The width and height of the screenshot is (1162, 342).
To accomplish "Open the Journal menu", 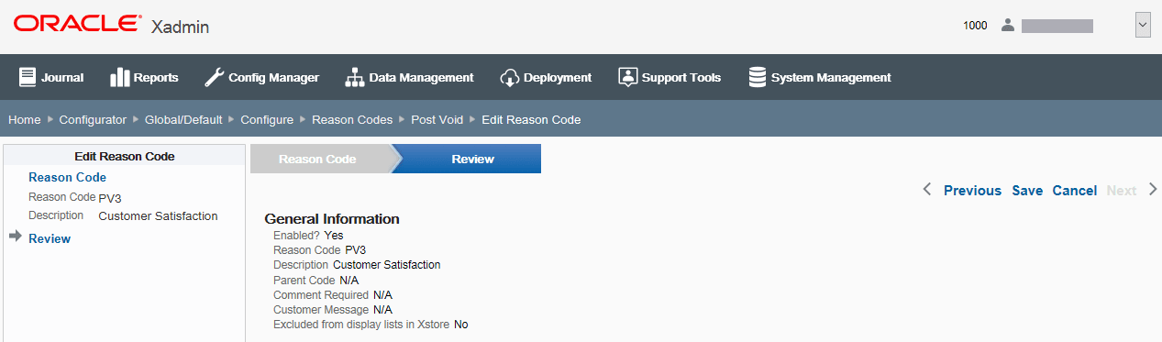I will pyautogui.click(x=51, y=77).
